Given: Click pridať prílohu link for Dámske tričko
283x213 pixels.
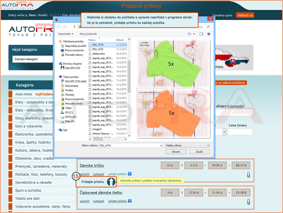Looking at the screenshot, I should [x=118, y=174].
